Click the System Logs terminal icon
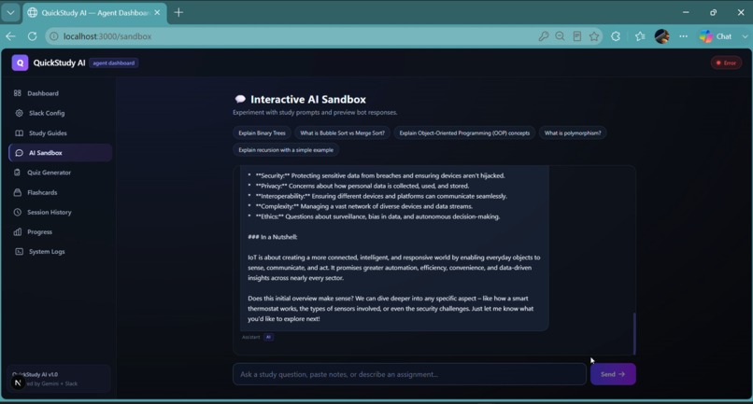 pos(19,251)
